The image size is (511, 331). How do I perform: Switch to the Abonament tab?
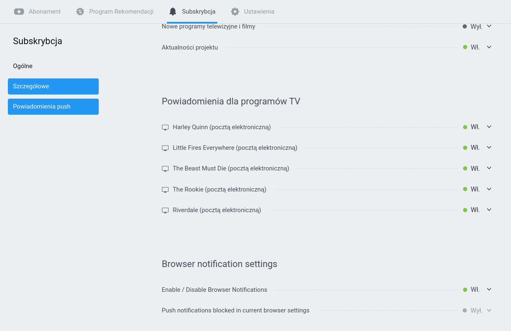[x=38, y=12]
